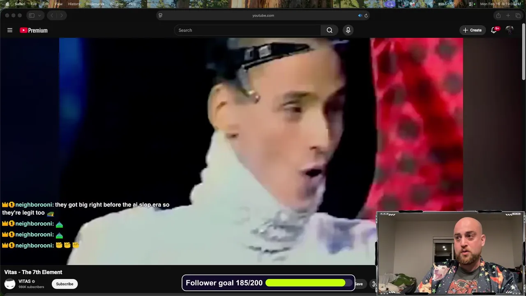Click the webcam overlay of the streamer
526x296 pixels.
[450, 253]
